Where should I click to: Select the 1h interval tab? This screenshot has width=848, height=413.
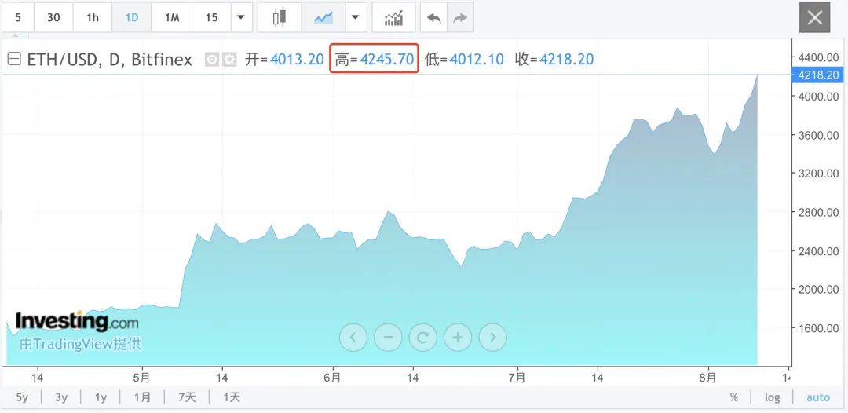(93, 17)
